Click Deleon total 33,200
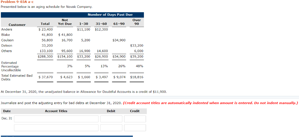299x137 pixels. tap(47, 45)
